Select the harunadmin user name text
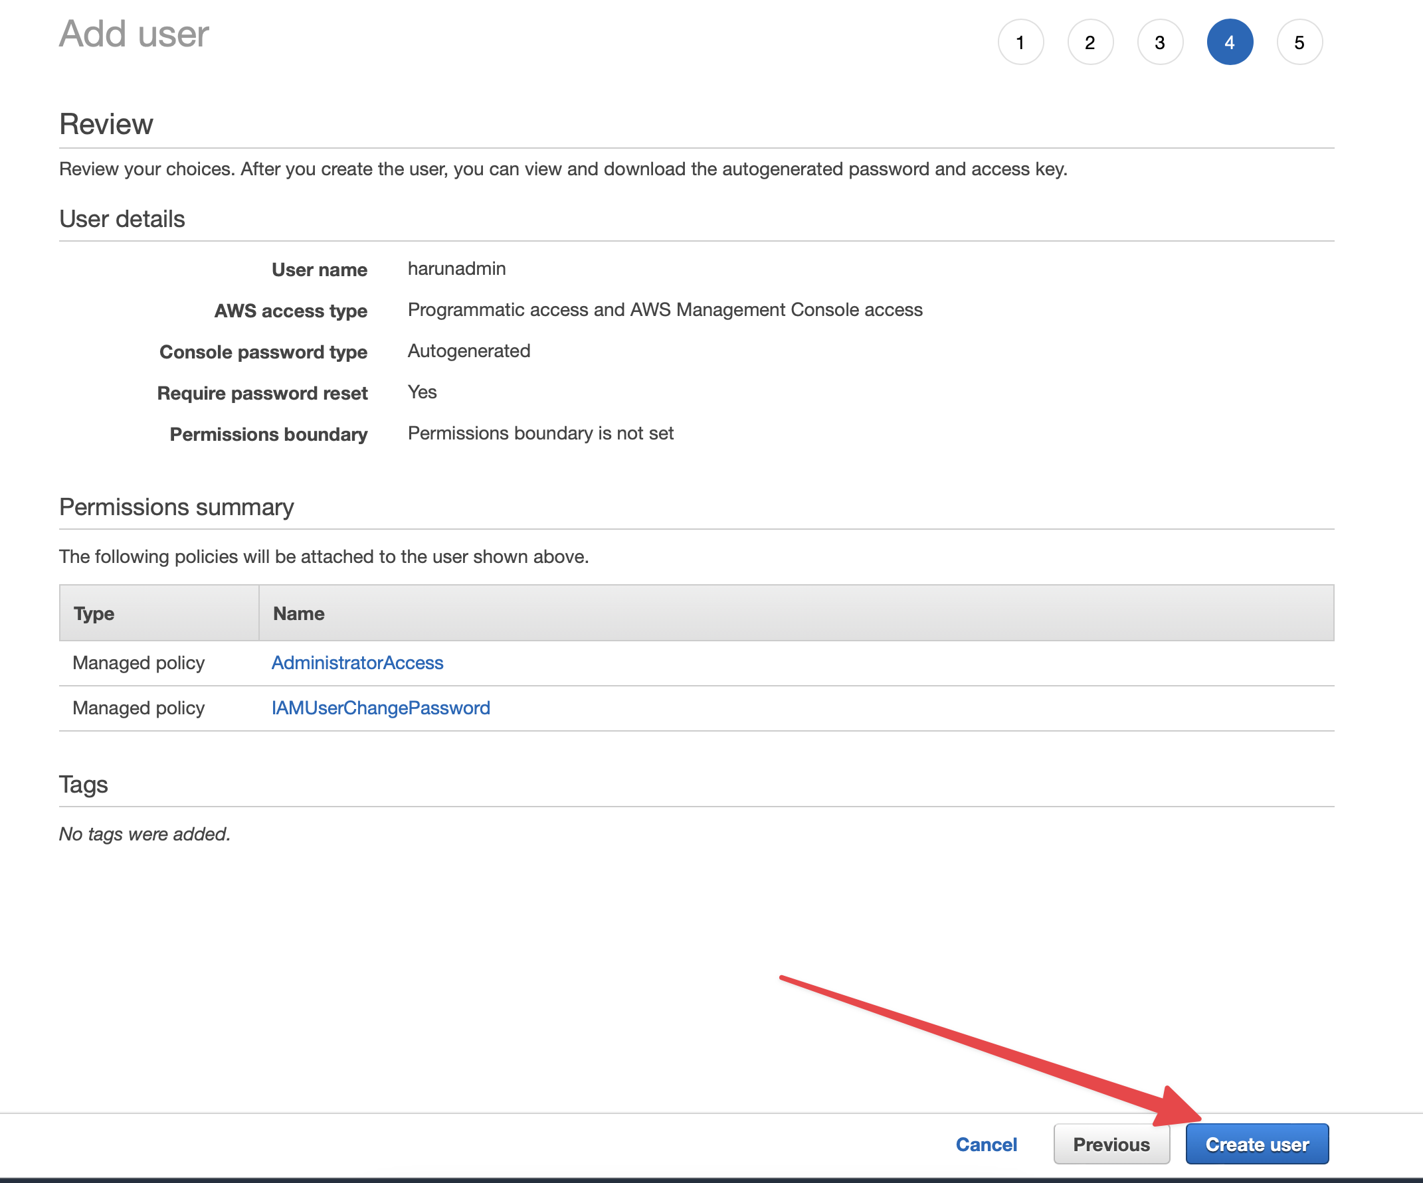 (456, 268)
